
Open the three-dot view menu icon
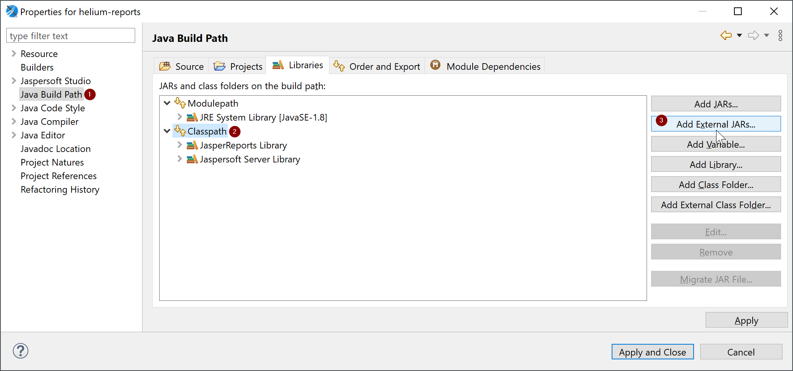pos(780,36)
